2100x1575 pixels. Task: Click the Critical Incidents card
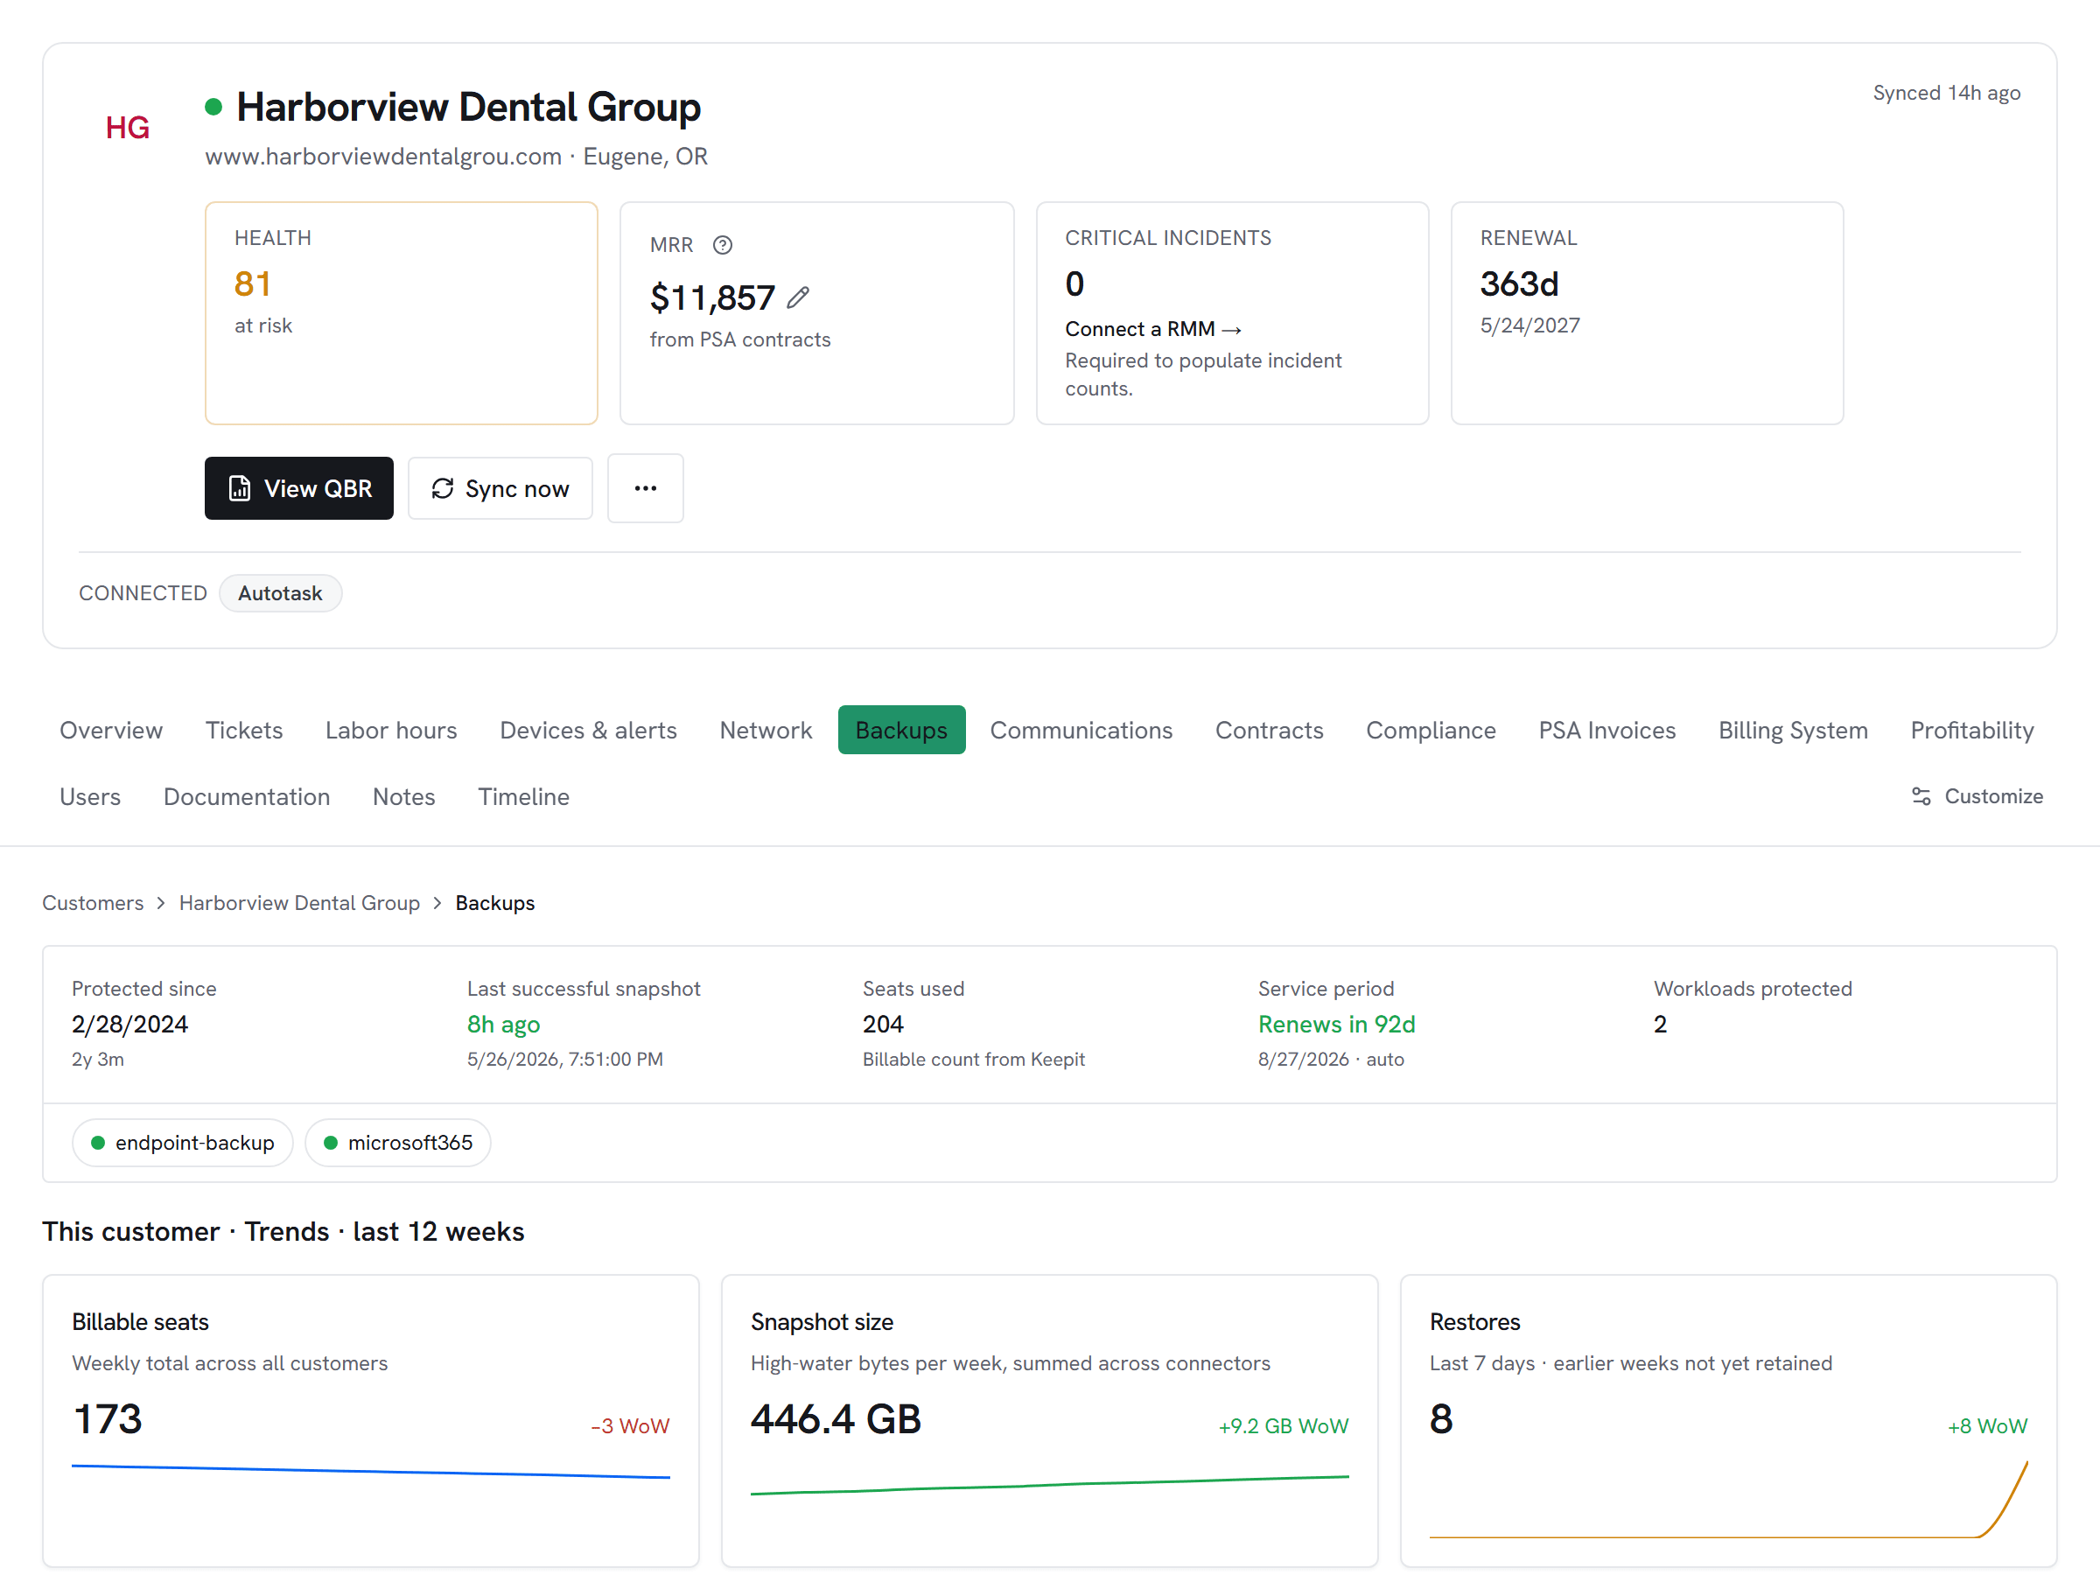tap(1232, 313)
